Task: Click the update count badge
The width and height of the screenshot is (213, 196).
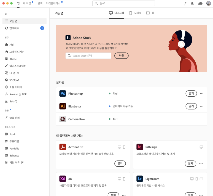Action: (42, 28)
